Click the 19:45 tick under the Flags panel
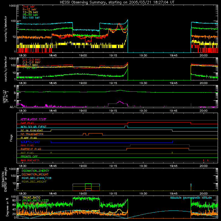Viewport: 221px width, 221px height. pyautogui.click(x=173, y=166)
